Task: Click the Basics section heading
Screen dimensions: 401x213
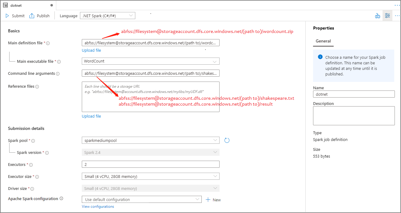Action: point(14,31)
